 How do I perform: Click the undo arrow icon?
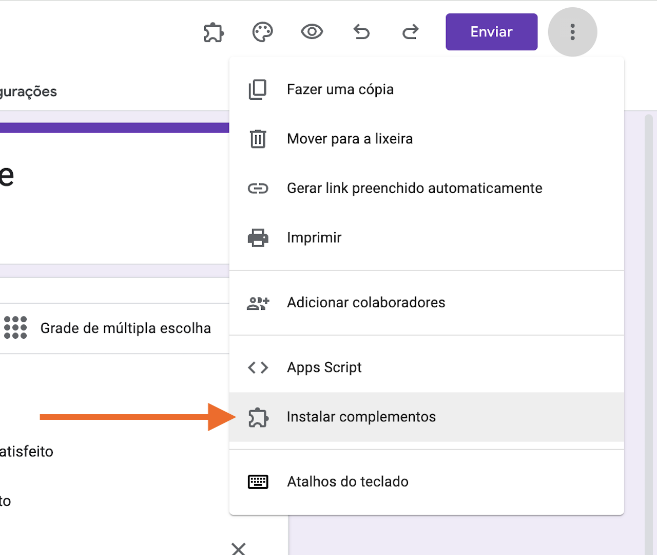coord(361,32)
